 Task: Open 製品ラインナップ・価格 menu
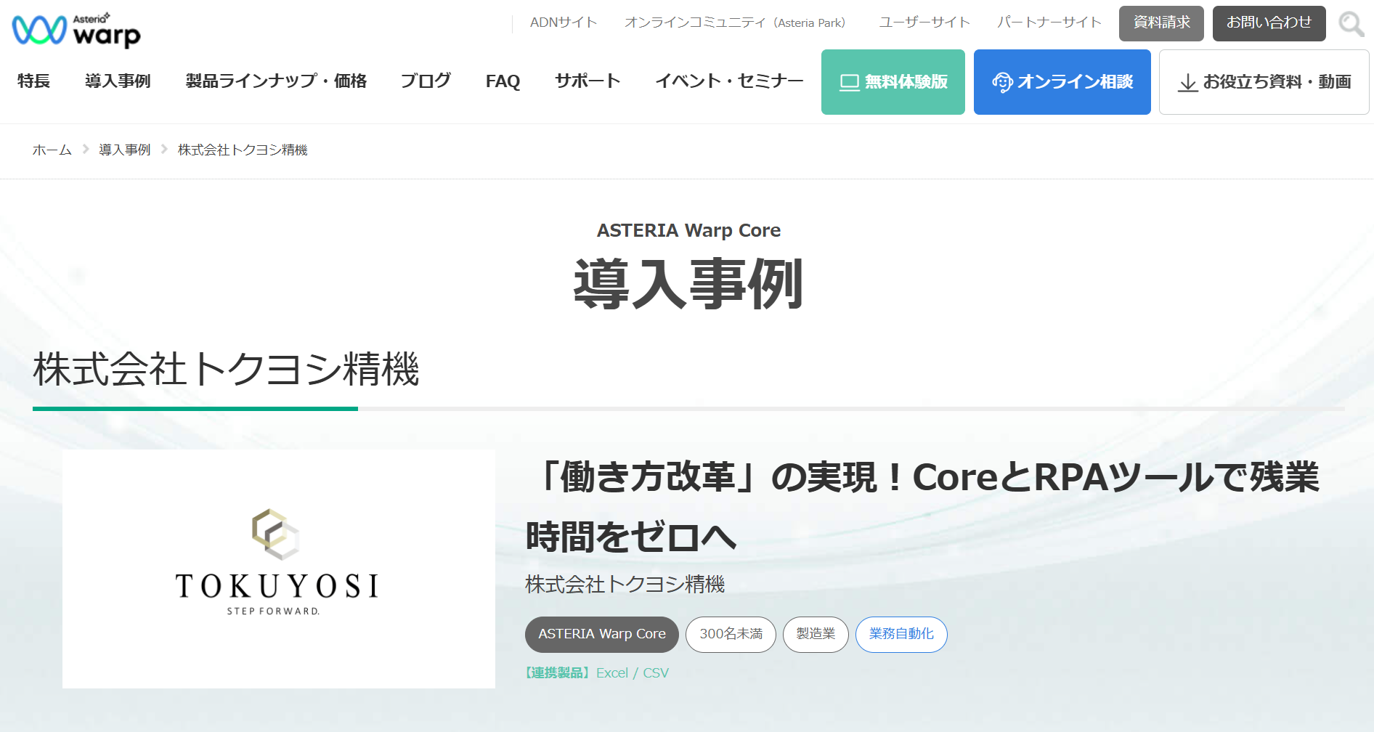276,81
